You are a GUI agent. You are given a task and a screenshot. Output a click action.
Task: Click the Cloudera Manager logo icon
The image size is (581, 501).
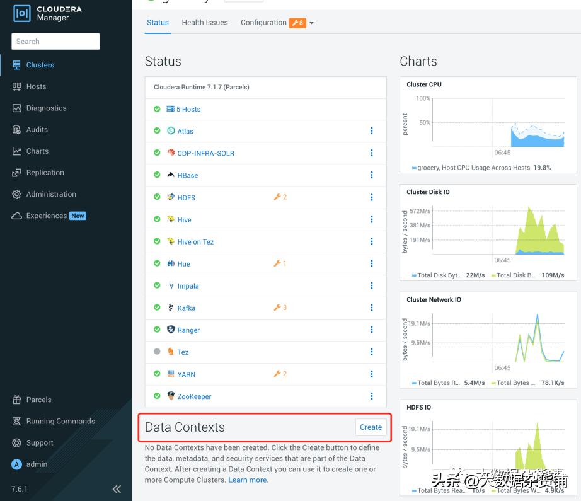pos(22,13)
